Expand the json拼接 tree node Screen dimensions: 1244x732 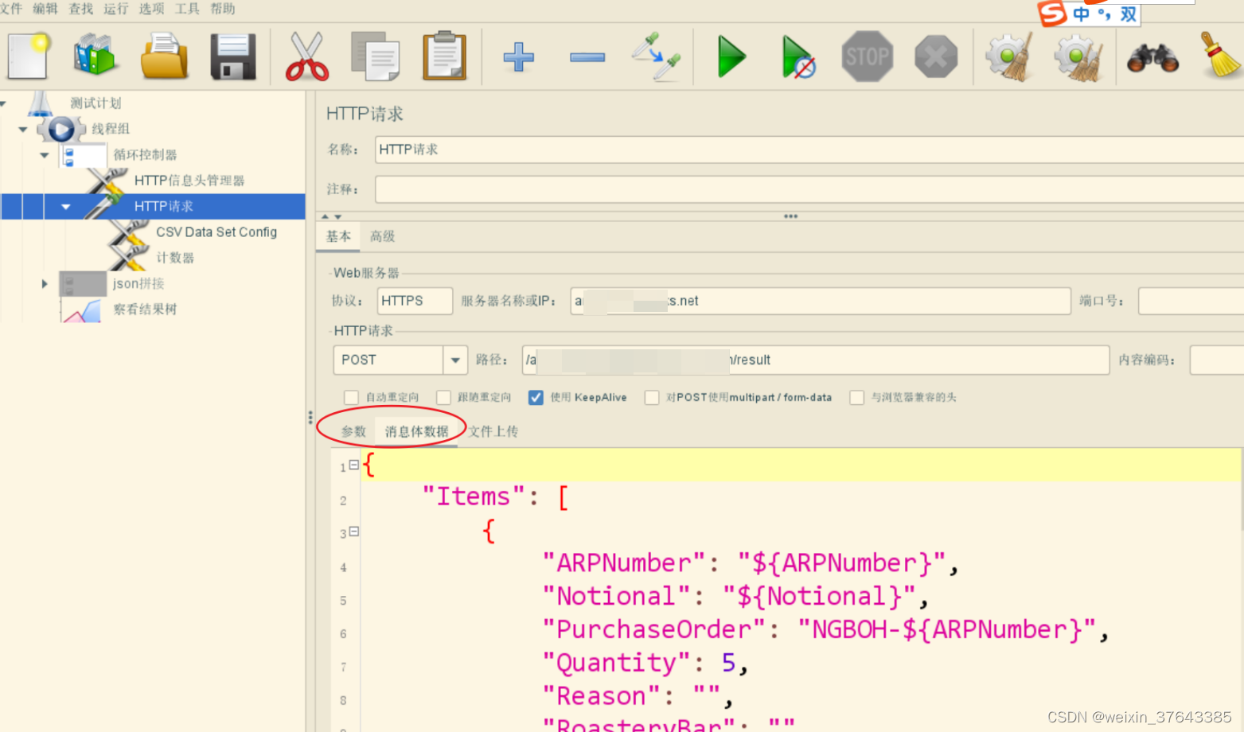click(45, 283)
